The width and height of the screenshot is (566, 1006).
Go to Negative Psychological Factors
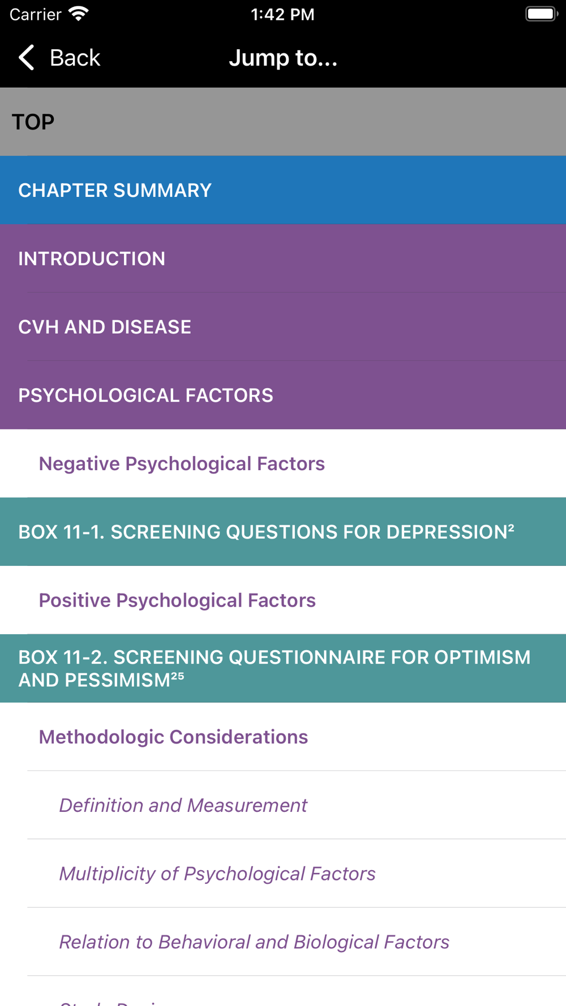pos(283,463)
